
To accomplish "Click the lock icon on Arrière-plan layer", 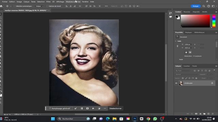I will [212, 83].
